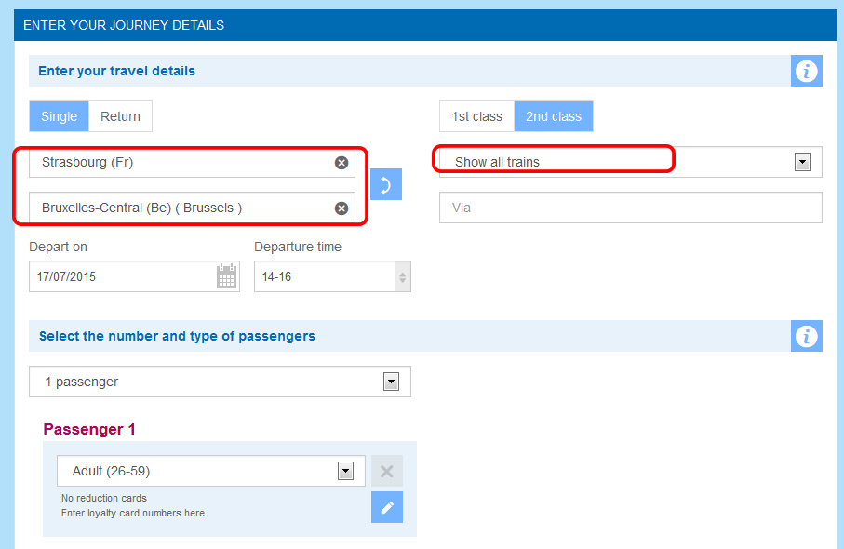Expand the Show all trains dropdown

[802, 162]
